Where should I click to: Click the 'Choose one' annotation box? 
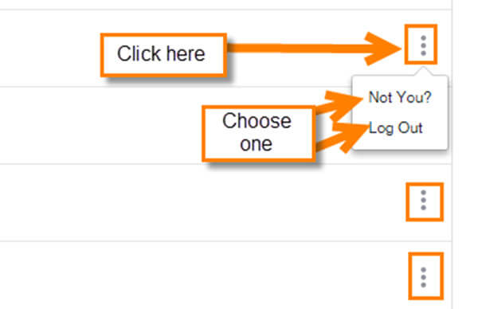click(x=258, y=133)
